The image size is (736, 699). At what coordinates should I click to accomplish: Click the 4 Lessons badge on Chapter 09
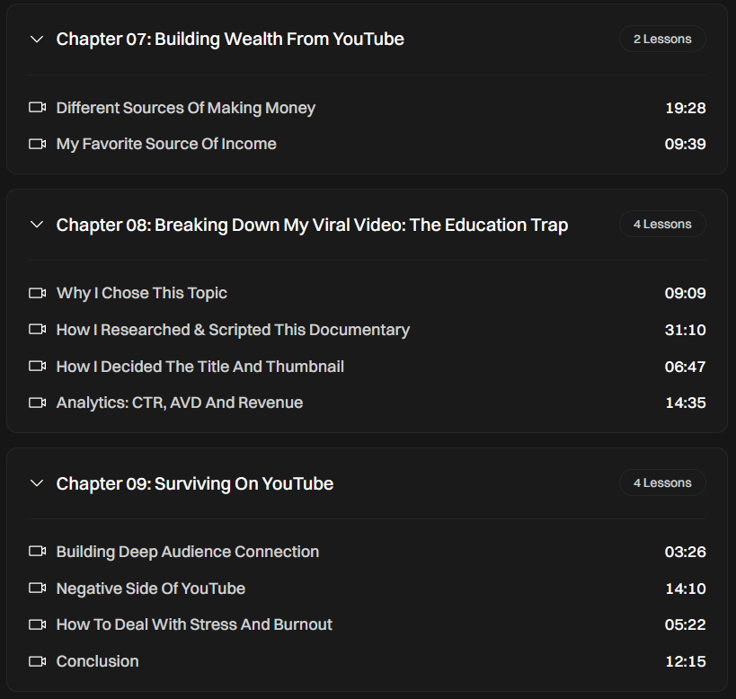pos(662,483)
